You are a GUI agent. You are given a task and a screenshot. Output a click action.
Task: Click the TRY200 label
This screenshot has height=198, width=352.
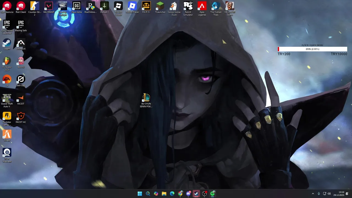click(x=284, y=54)
